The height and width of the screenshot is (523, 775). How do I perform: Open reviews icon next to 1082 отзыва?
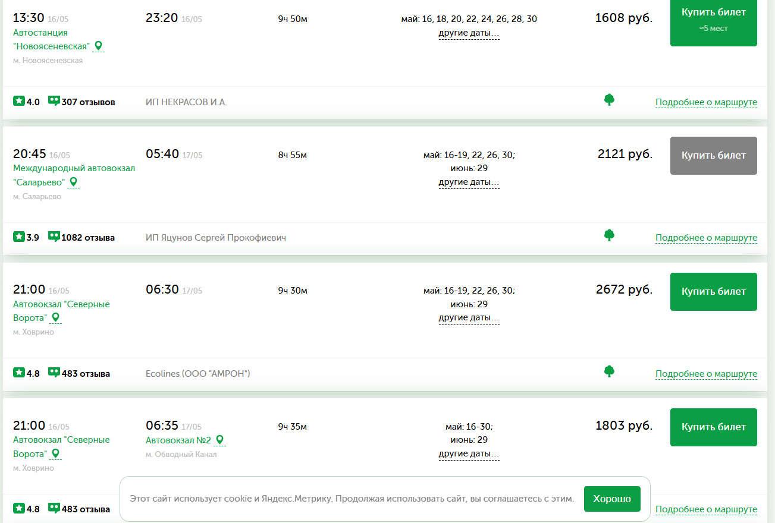tap(54, 237)
